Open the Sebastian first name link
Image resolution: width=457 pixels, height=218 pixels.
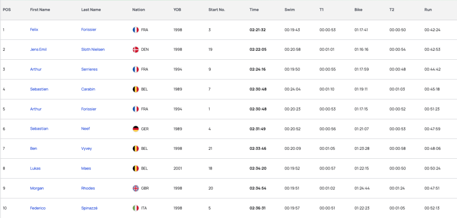39,129
